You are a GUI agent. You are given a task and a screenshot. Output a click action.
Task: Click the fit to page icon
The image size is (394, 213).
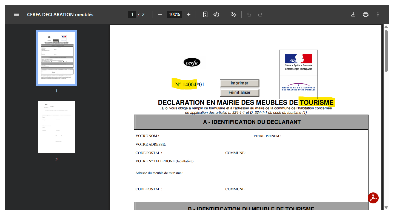pyautogui.click(x=205, y=15)
